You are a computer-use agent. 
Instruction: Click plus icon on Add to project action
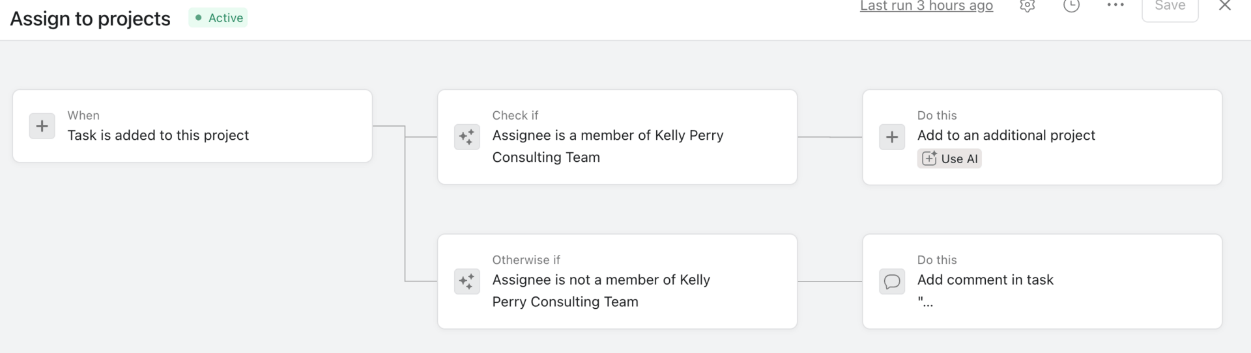click(x=892, y=137)
